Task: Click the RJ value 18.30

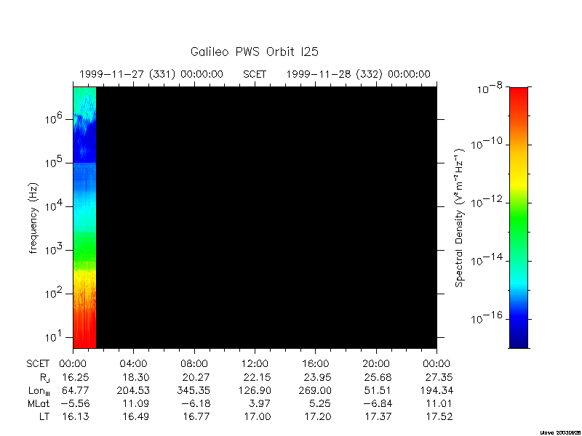Action: [136, 377]
